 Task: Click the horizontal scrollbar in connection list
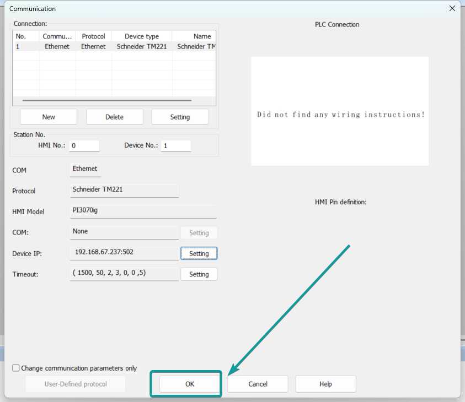107,101
